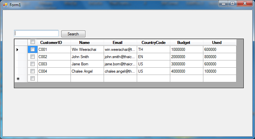Viewport: 255px width, 139px height.
Task: Click the Budget cell showing 4000000
Action: 186,71
